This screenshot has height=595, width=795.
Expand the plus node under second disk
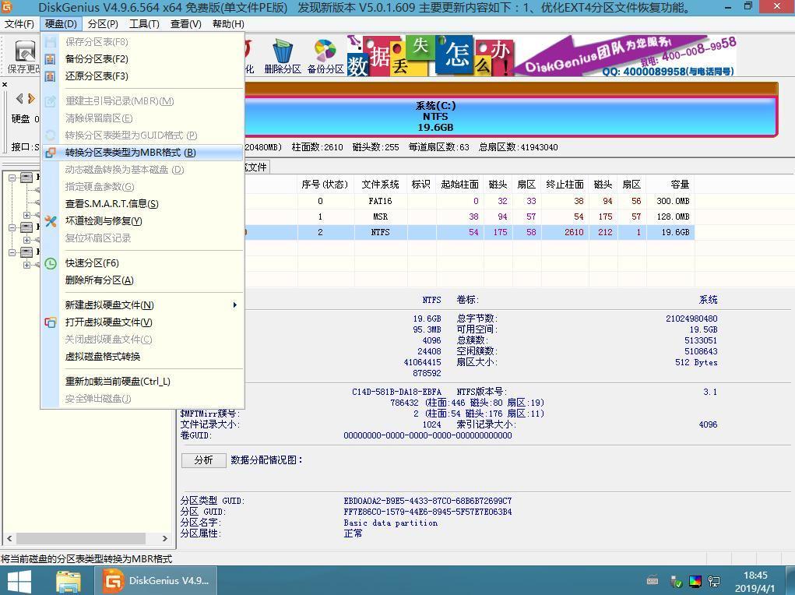(x=27, y=240)
